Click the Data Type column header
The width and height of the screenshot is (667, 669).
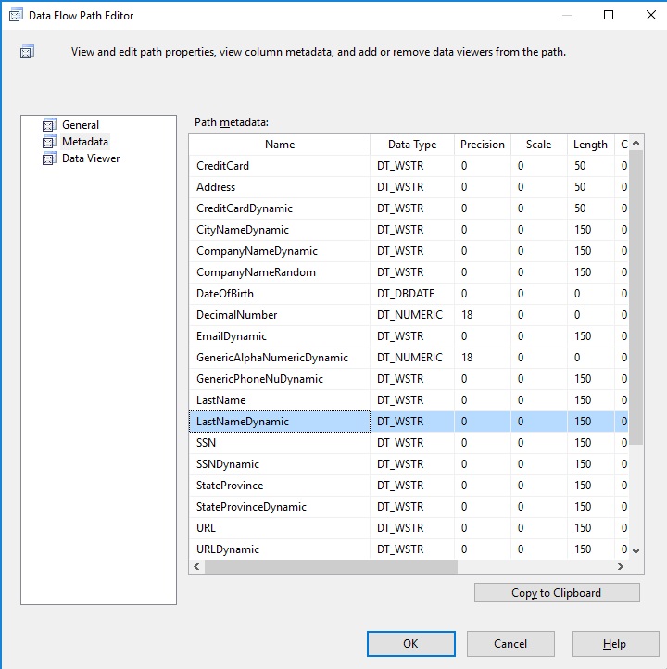tap(412, 145)
